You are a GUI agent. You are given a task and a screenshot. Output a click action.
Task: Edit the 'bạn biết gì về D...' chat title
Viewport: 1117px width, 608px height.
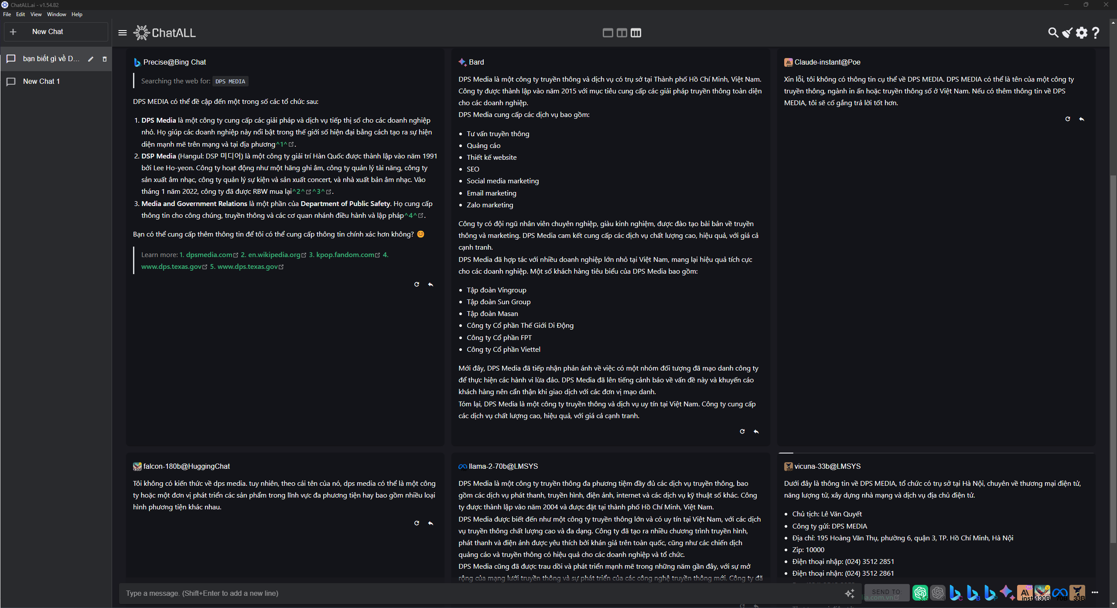pyautogui.click(x=91, y=59)
